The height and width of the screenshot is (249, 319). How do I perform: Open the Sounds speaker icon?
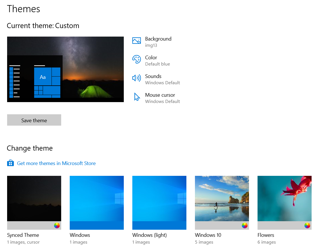point(137,78)
